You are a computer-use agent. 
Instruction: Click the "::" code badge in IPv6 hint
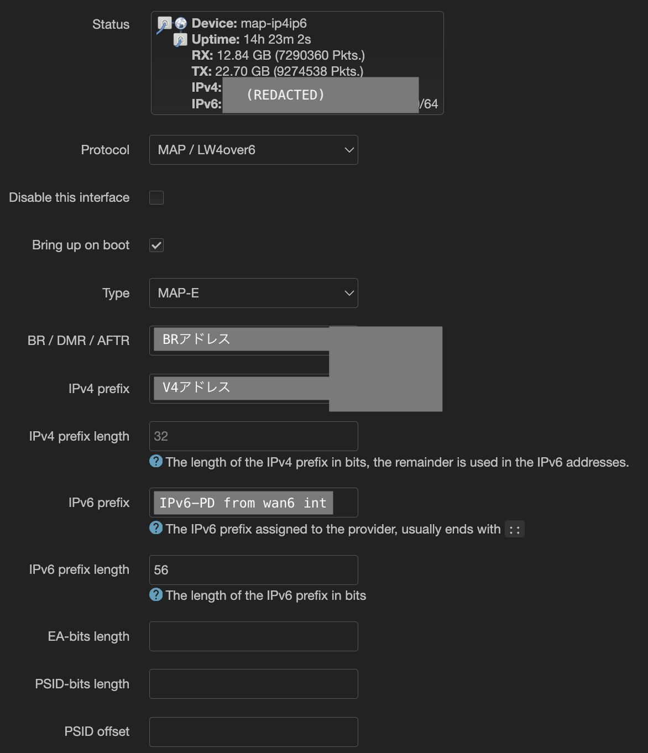coord(514,530)
